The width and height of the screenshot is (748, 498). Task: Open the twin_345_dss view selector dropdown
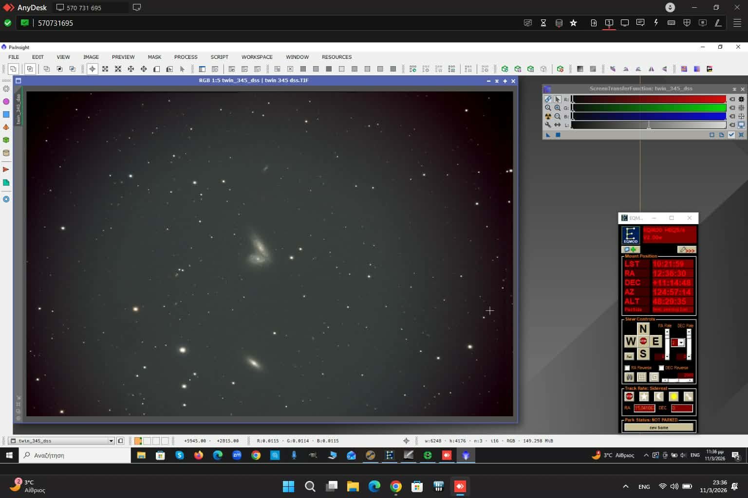(111, 441)
